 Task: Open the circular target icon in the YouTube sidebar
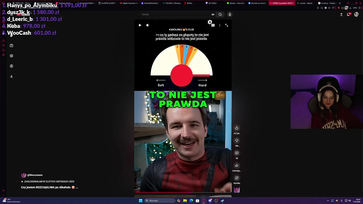point(11,56)
